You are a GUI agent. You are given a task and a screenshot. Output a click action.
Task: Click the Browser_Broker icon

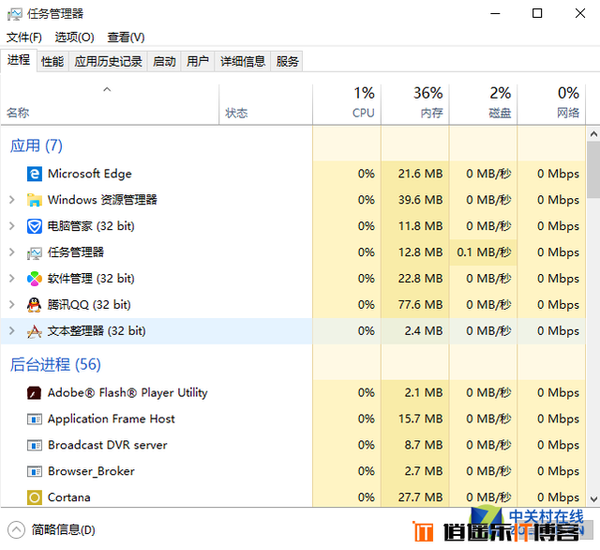34,471
